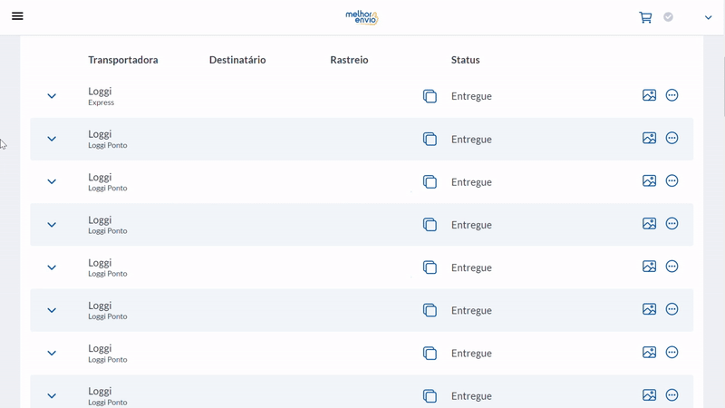Copy tracking code for Loggi Express row

click(x=430, y=96)
